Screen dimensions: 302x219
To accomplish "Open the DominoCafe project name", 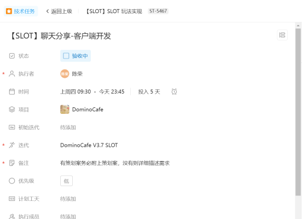I will pyautogui.click(x=88, y=109).
